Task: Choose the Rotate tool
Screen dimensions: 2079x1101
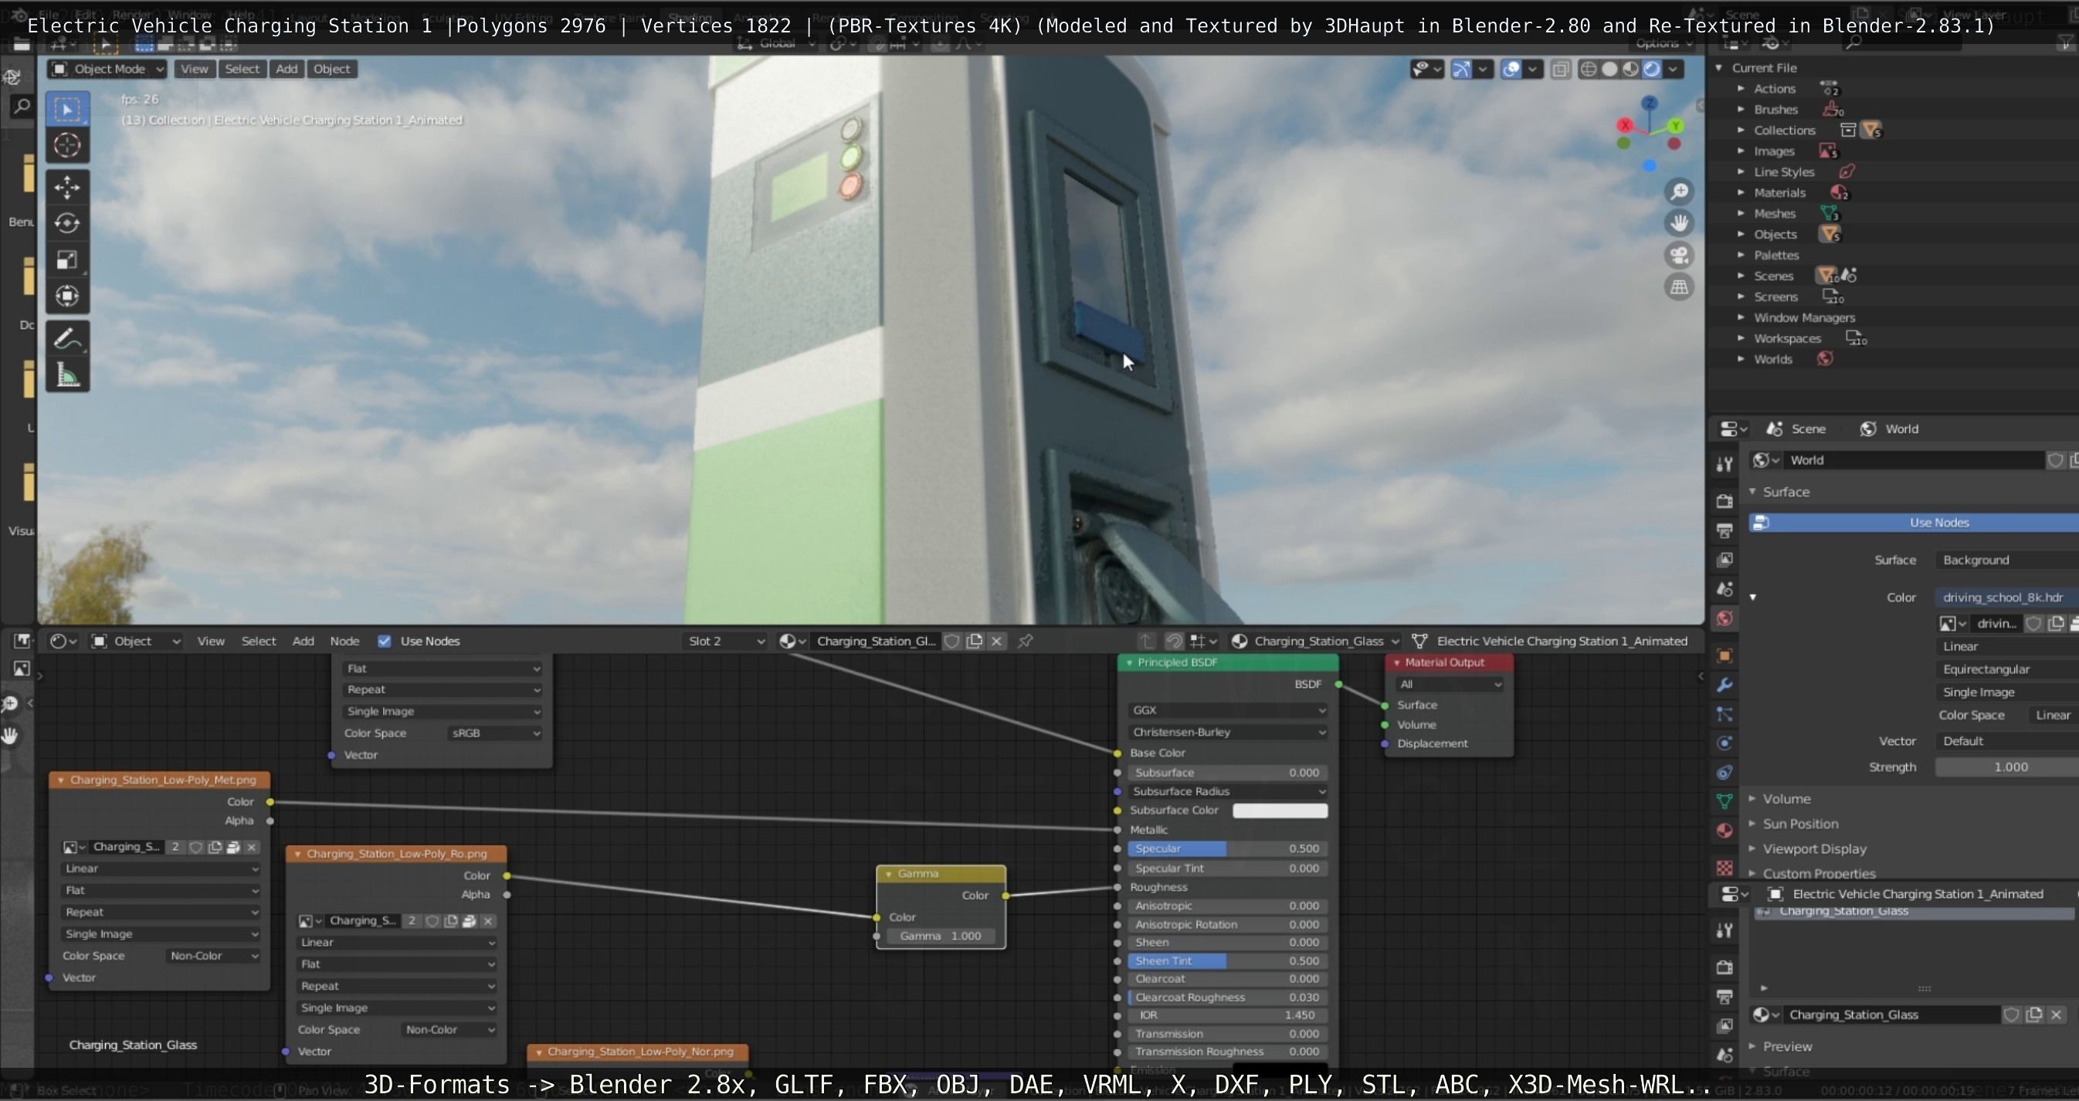Action: (67, 223)
